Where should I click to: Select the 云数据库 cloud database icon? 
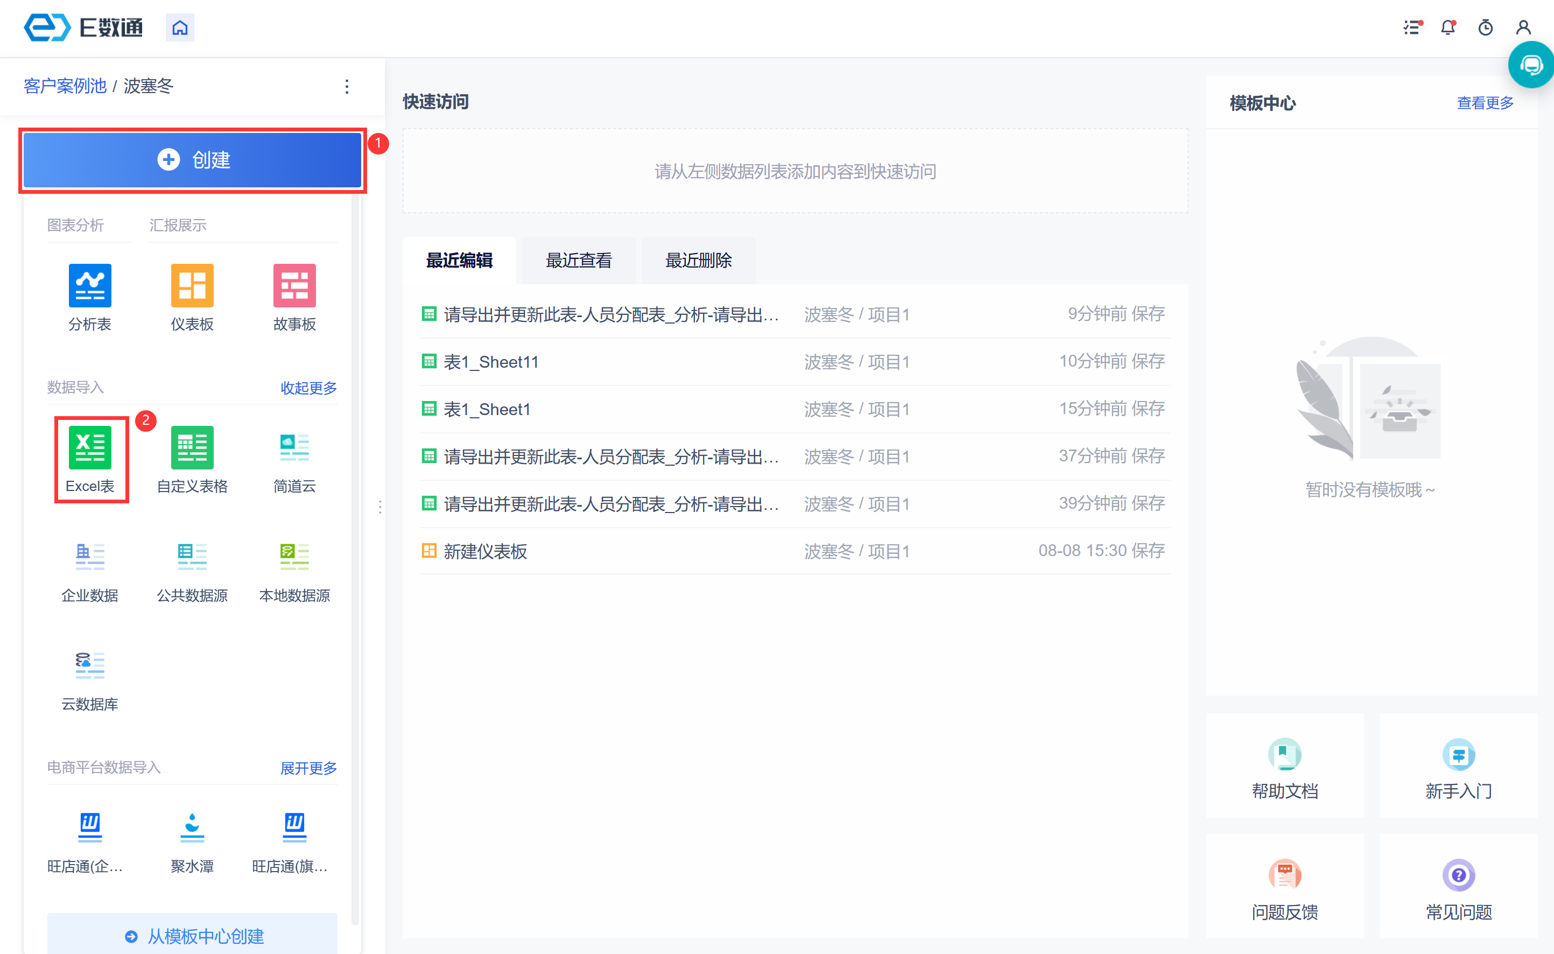pyautogui.click(x=89, y=665)
